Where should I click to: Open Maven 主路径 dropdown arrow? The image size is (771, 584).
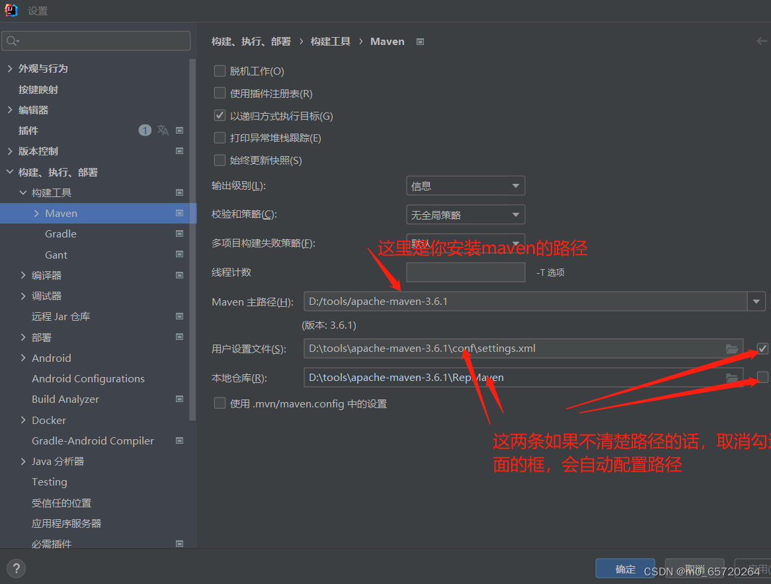coord(756,301)
